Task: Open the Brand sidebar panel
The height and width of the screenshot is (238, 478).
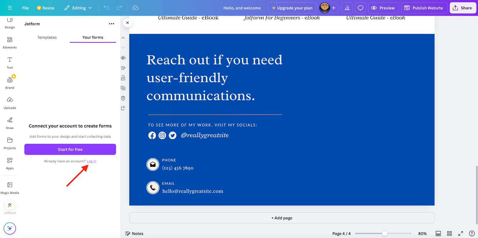Action: (x=10, y=83)
